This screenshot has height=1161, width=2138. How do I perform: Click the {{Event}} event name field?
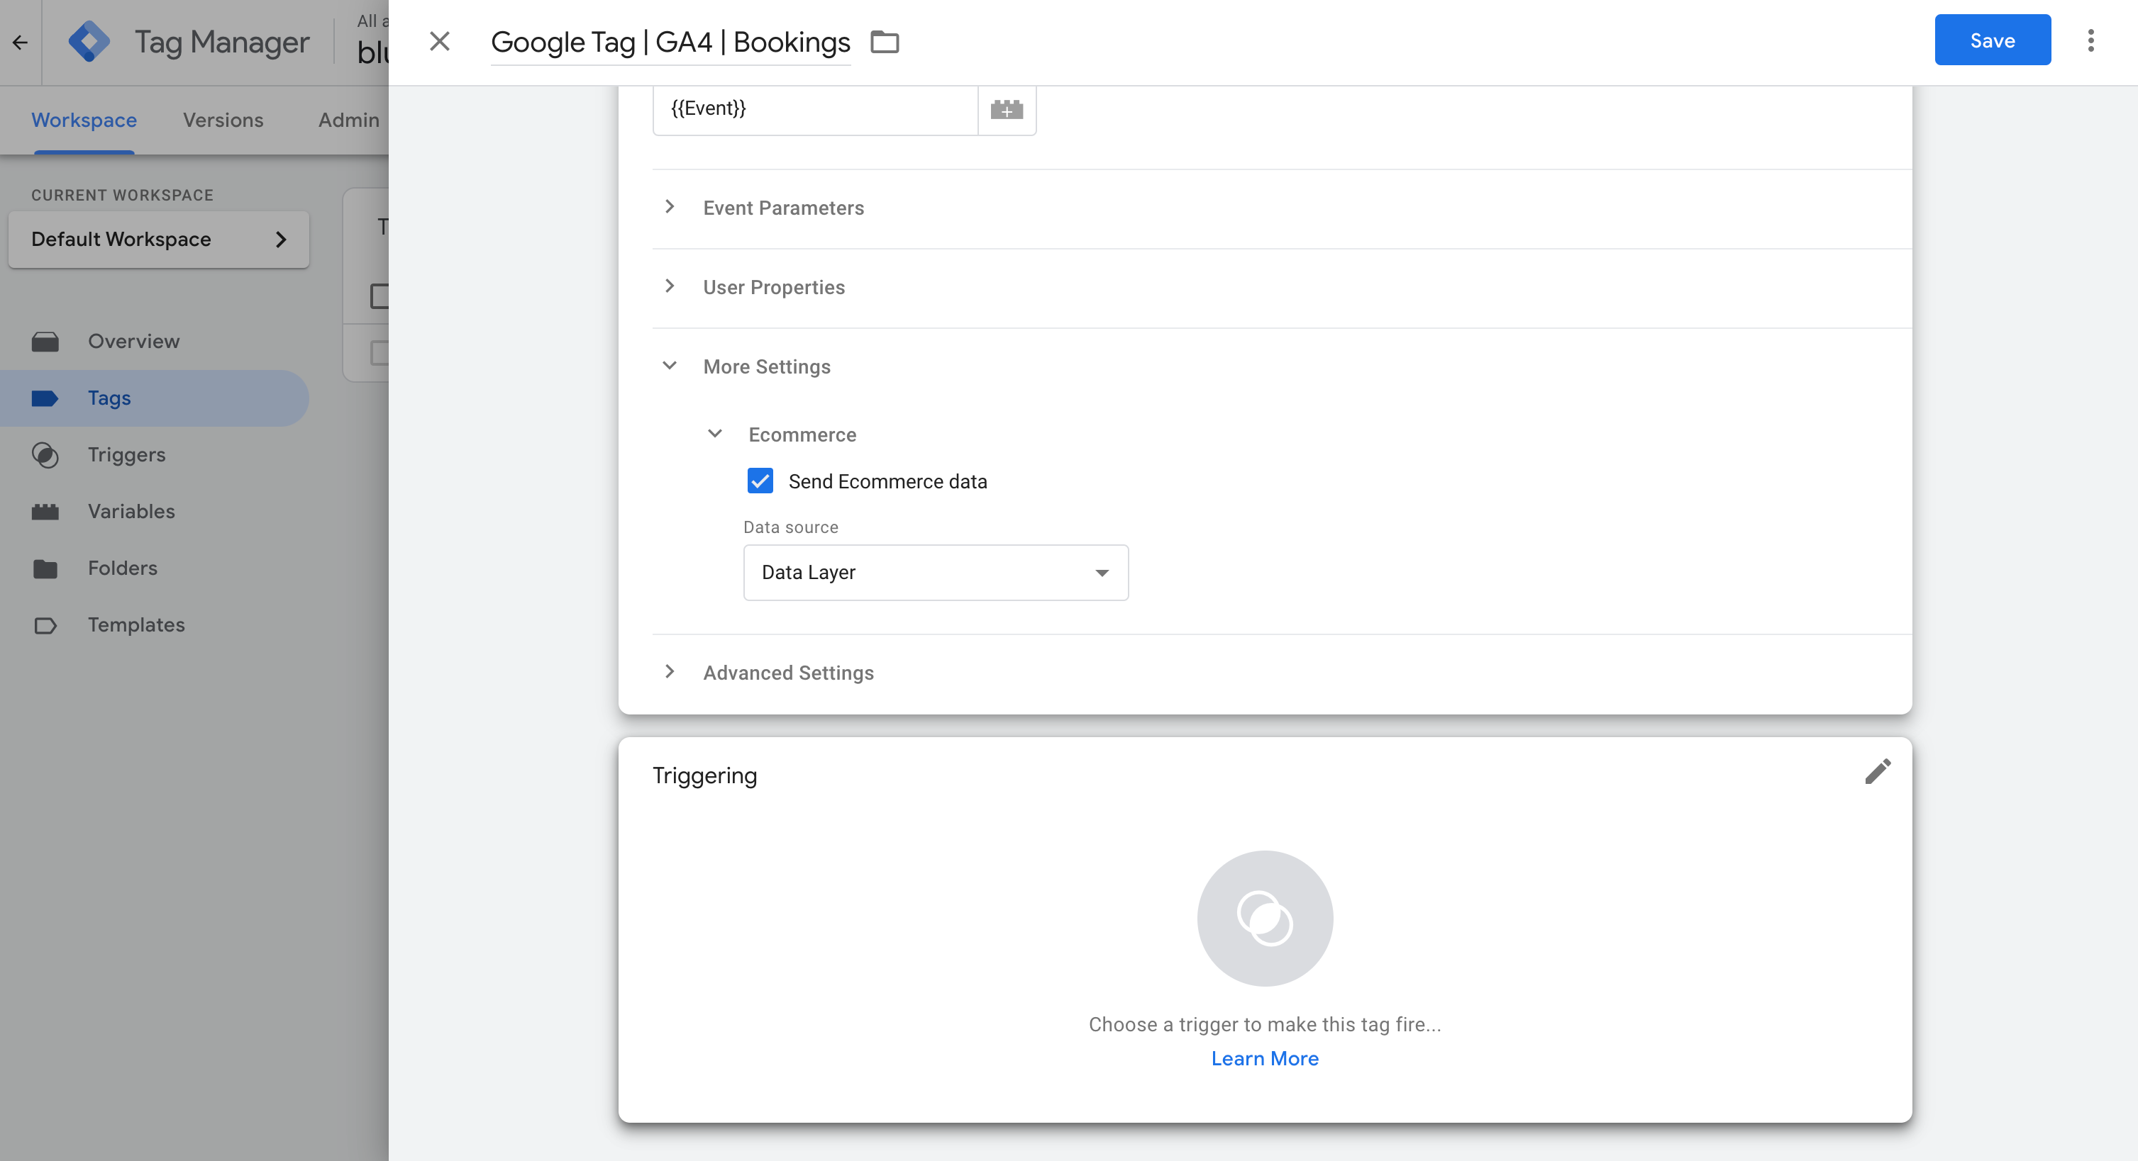click(815, 108)
